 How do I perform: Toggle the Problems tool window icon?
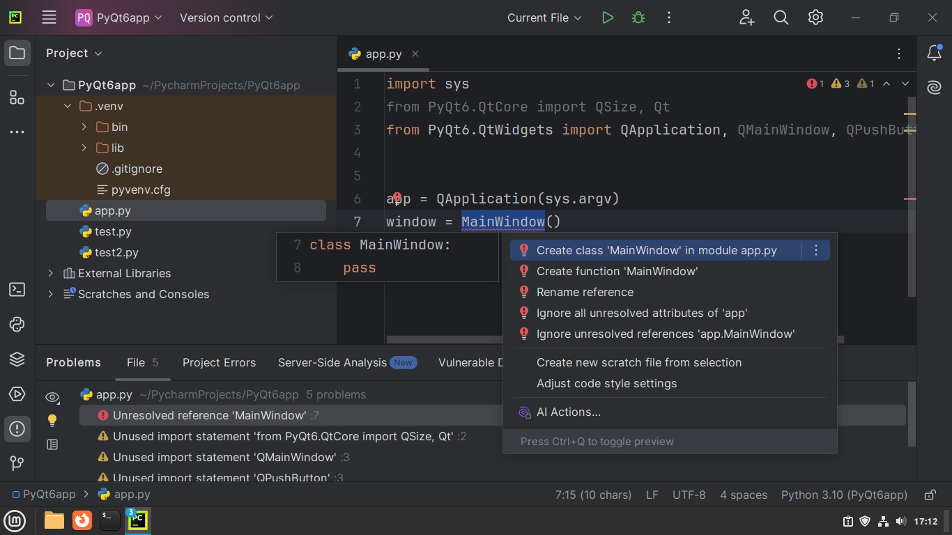coord(17,428)
